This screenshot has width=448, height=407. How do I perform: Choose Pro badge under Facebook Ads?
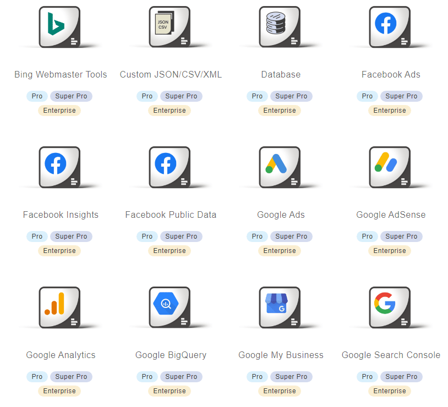367,96
